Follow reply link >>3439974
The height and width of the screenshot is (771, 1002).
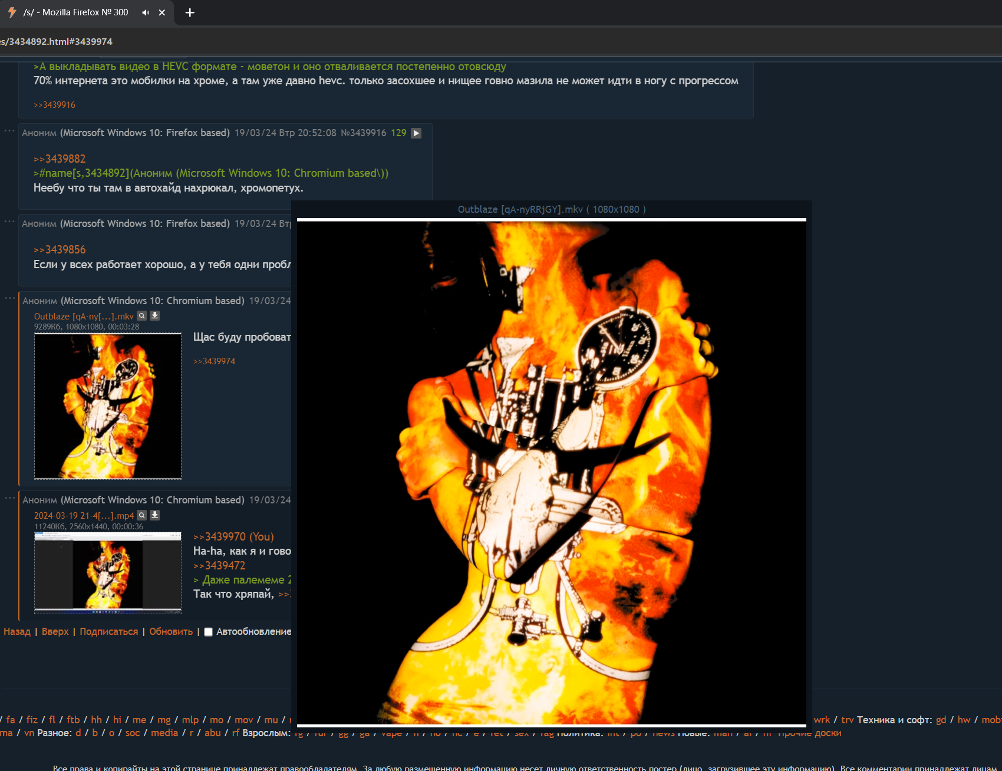click(x=215, y=361)
